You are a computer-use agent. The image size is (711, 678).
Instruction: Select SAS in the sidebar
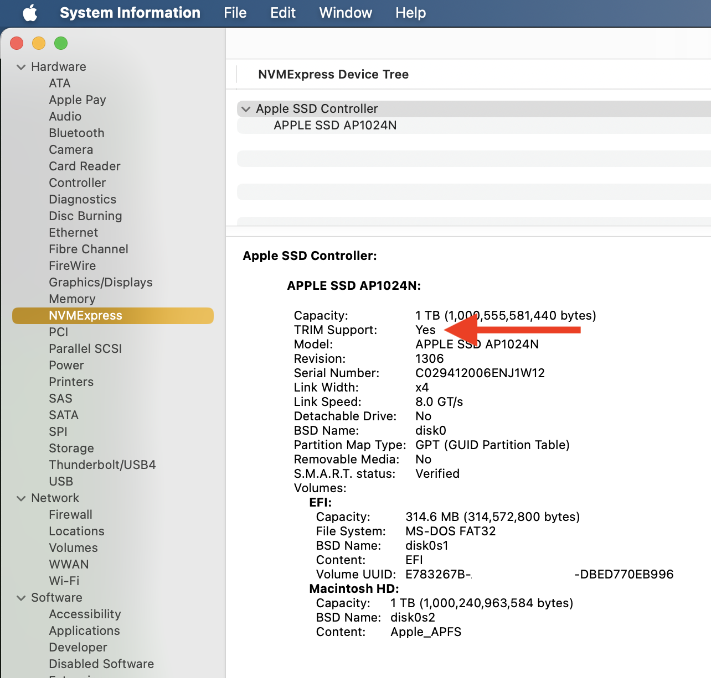point(61,399)
